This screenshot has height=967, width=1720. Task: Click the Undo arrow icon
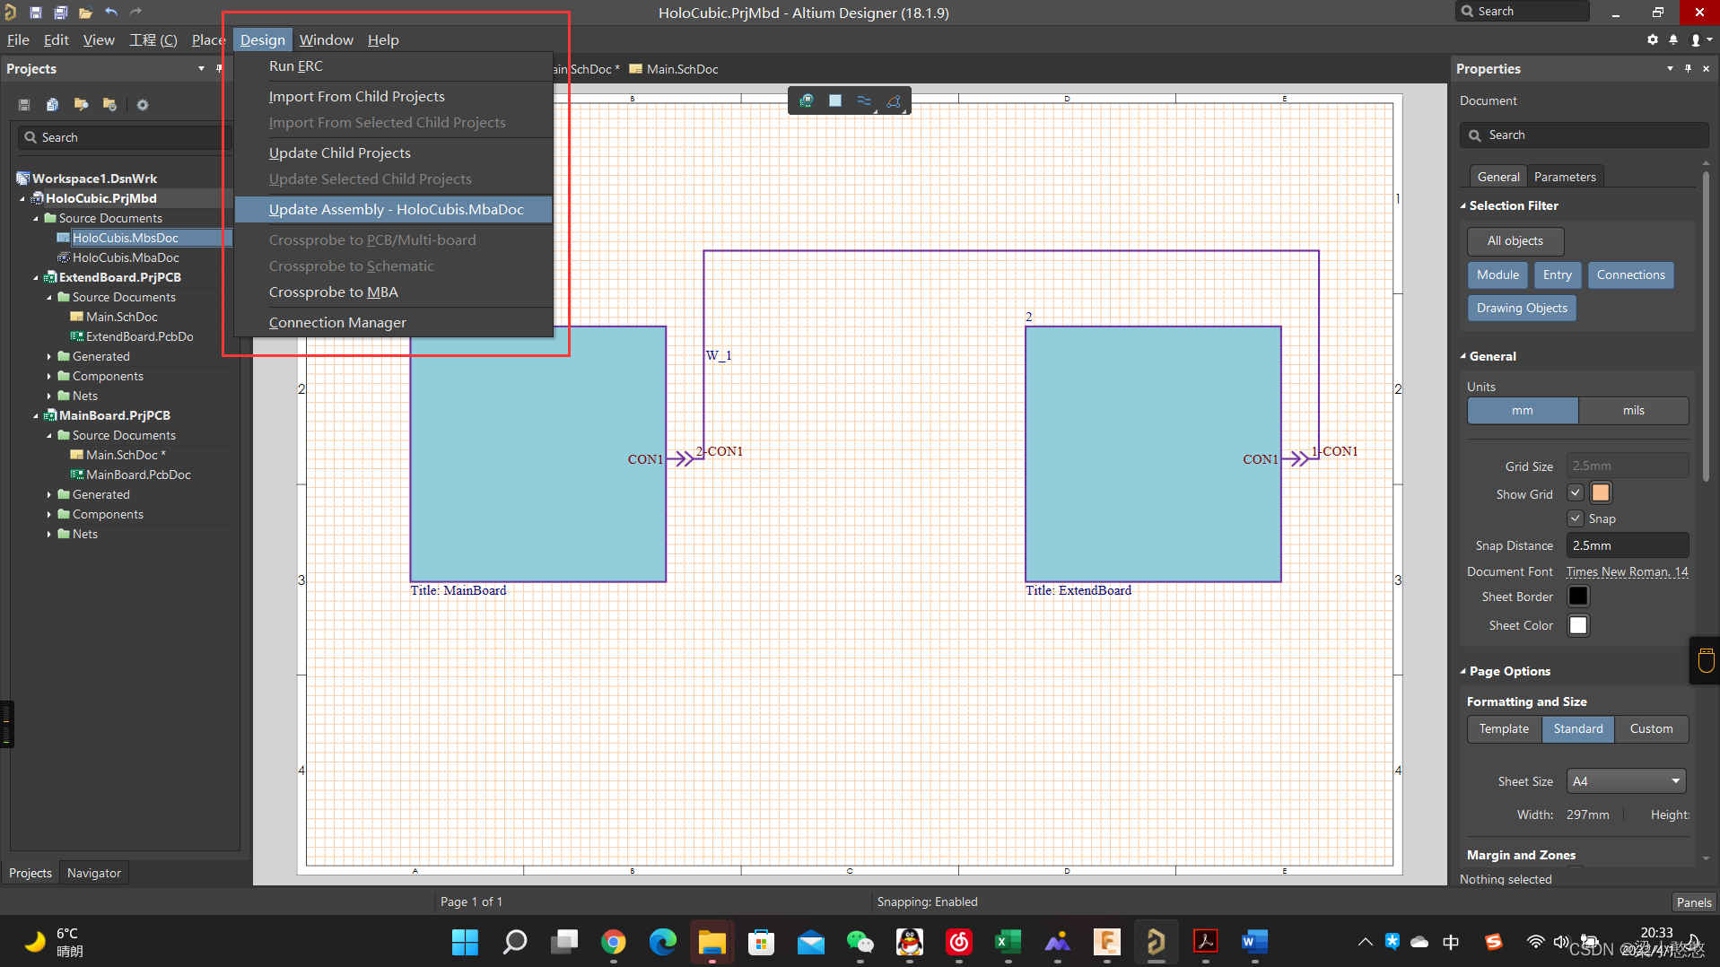pos(111,13)
